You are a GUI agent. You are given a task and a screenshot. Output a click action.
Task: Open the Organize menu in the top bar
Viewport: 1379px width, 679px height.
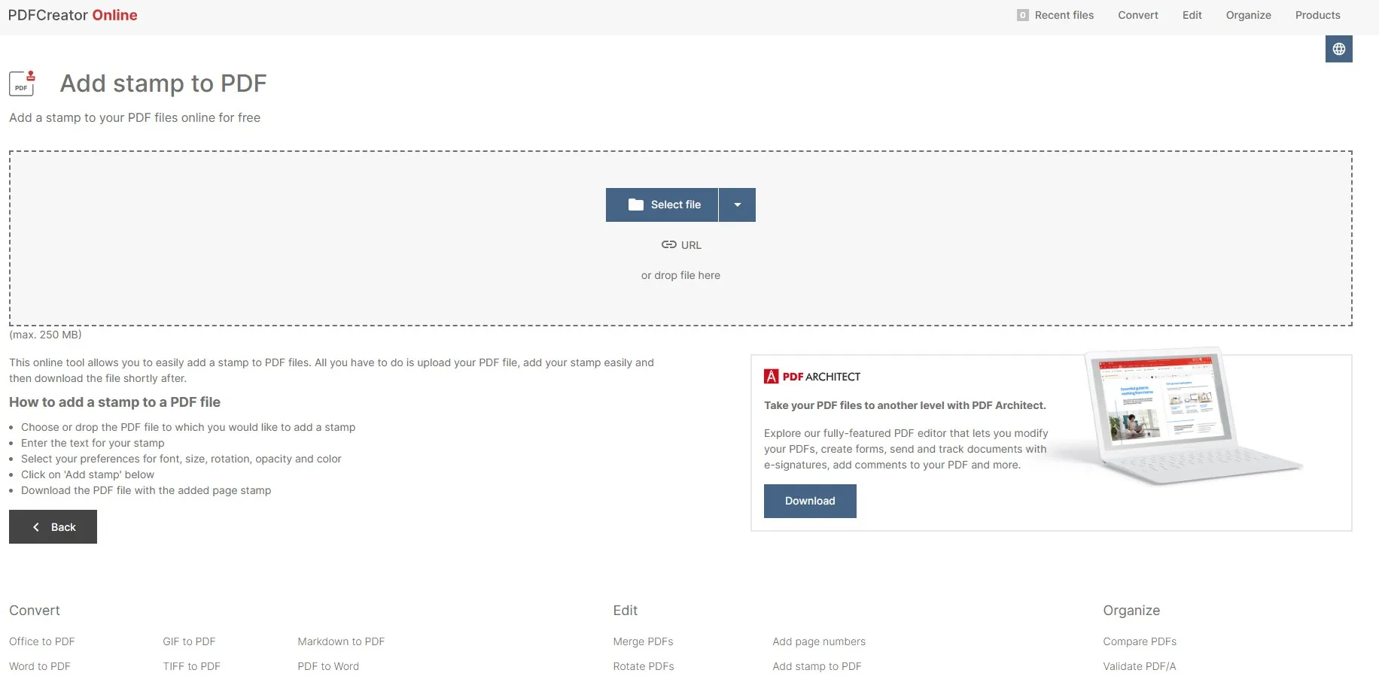pos(1248,15)
